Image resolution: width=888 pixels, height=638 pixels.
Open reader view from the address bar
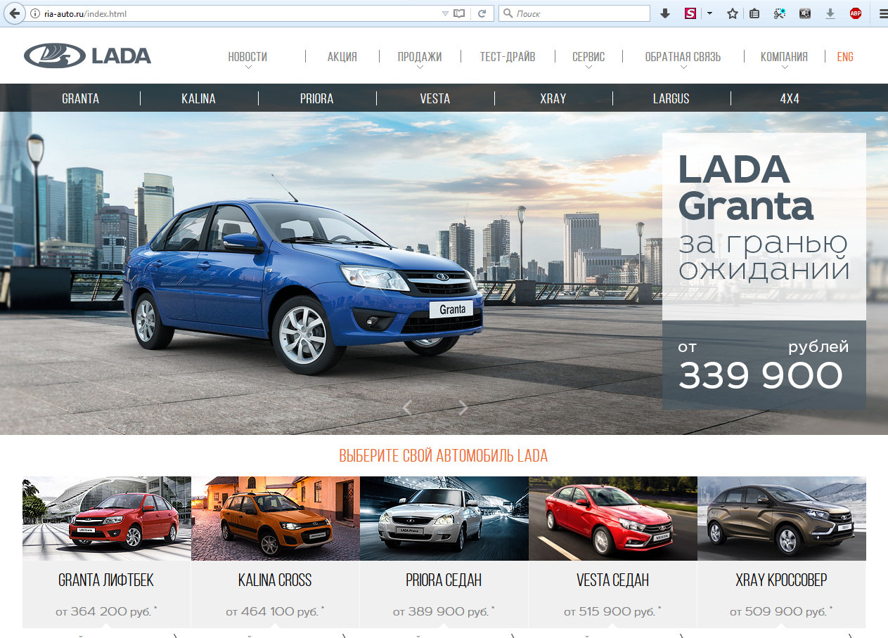click(459, 13)
